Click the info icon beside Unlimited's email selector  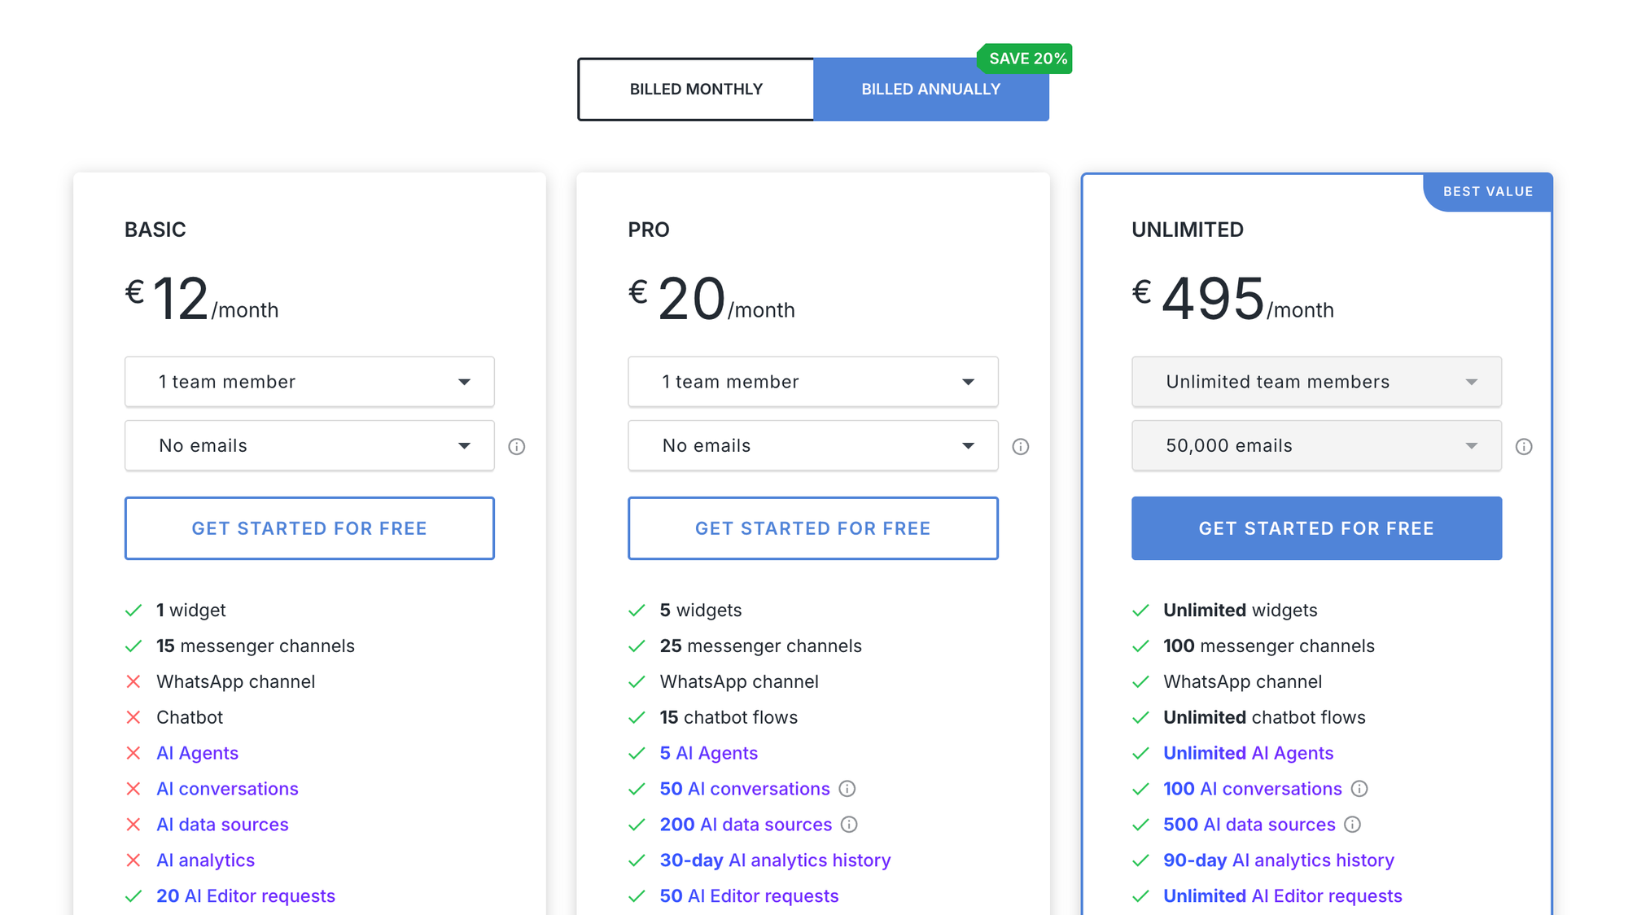click(x=1524, y=446)
